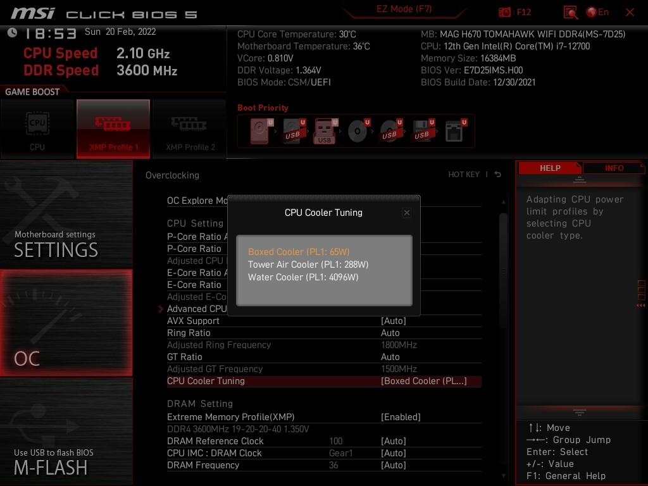Enable XMP Profile 1
Screen dimensions: 648x486
tap(113, 129)
